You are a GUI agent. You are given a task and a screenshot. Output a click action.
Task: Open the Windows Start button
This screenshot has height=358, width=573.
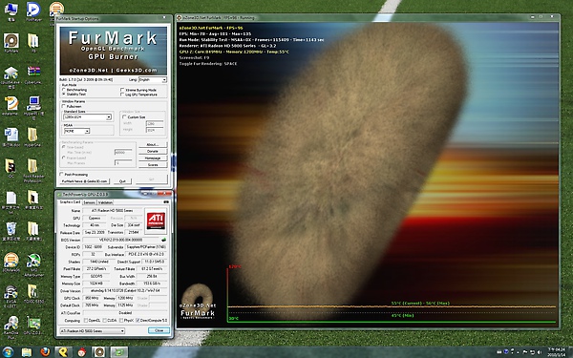pos(8,352)
